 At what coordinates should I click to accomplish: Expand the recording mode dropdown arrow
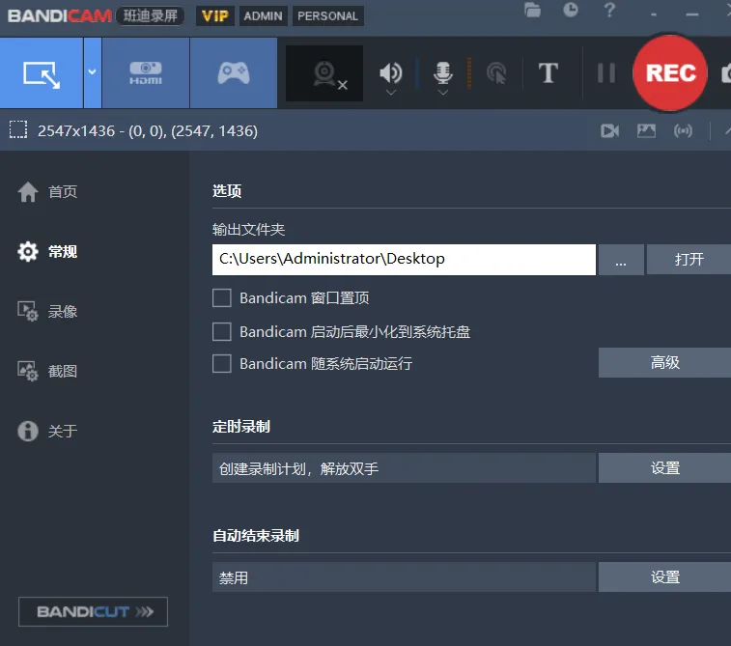[93, 72]
